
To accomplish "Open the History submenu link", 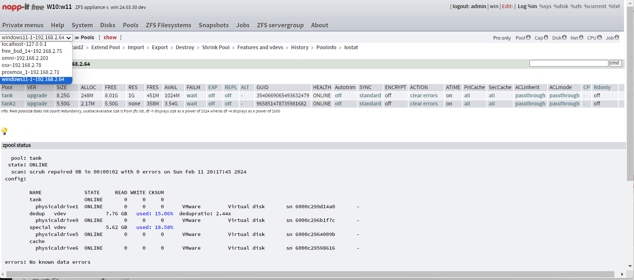I will click(300, 47).
